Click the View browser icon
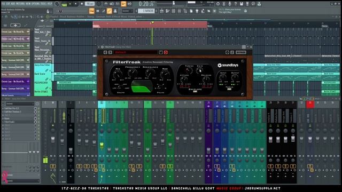342x192 pixels. (185, 11)
